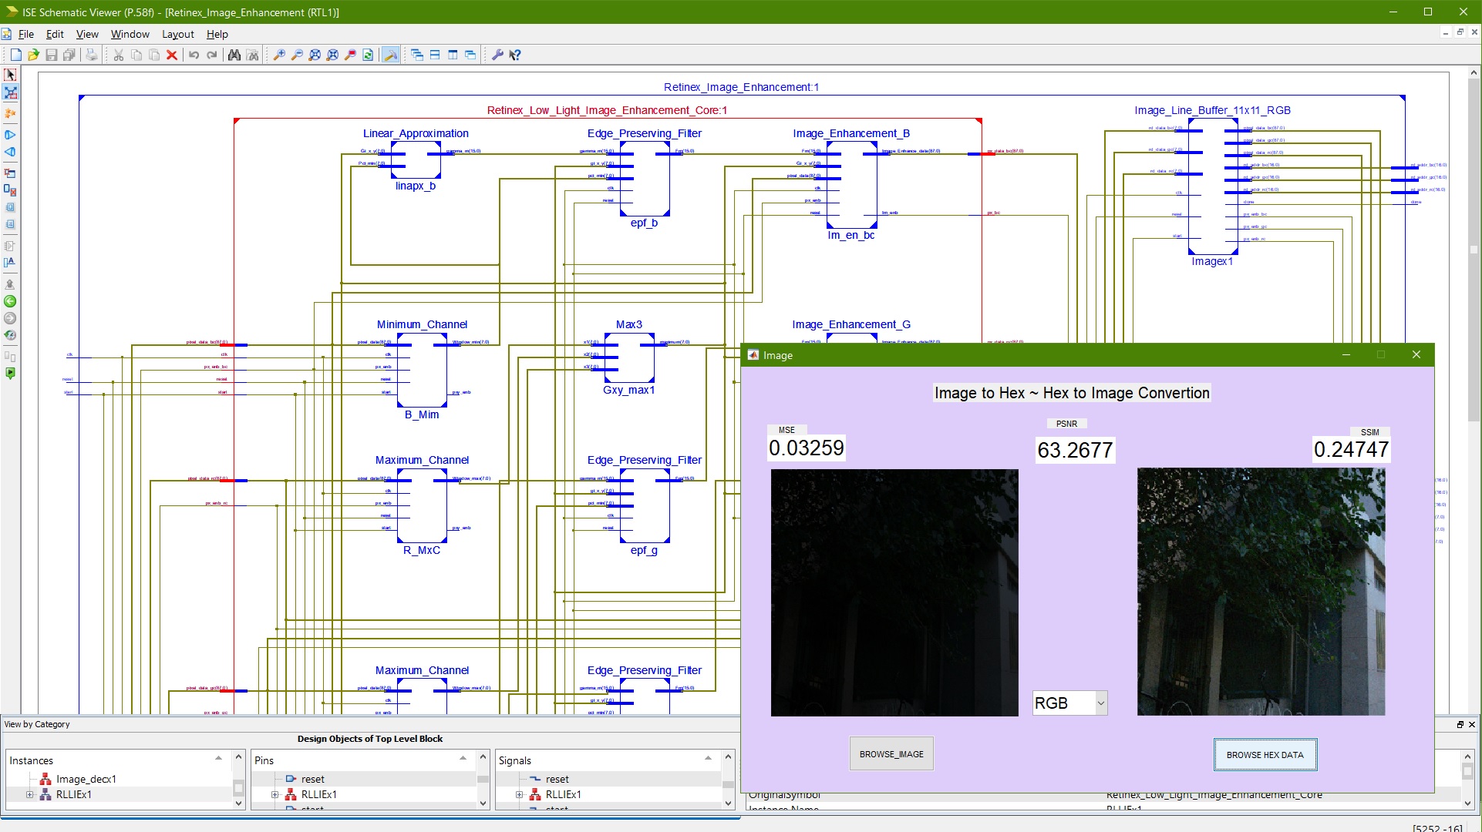Image resolution: width=1482 pixels, height=832 pixels.
Task: Click the Max3 Gxy_max1 schematic block
Action: pyautogui.click(x=629, y=357)
